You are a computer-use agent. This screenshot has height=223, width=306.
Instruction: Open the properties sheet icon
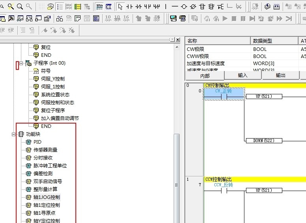click(47, 19)
